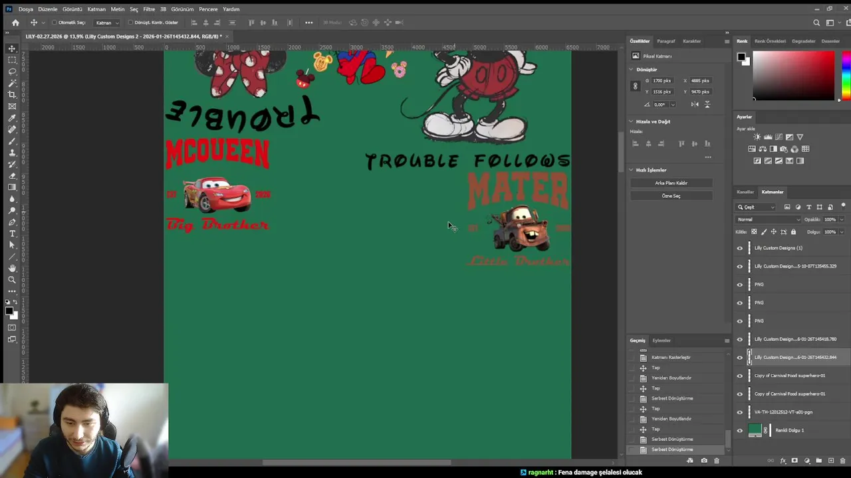This screenshot has height=478, width=851.
Task: Switch to the Eylemler tab
Action: [662, 341]
